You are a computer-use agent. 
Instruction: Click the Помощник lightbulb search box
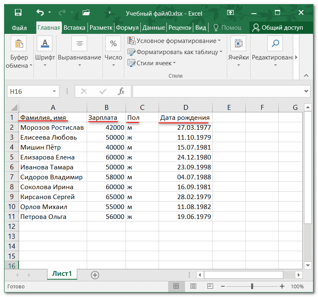pos(228,28)
